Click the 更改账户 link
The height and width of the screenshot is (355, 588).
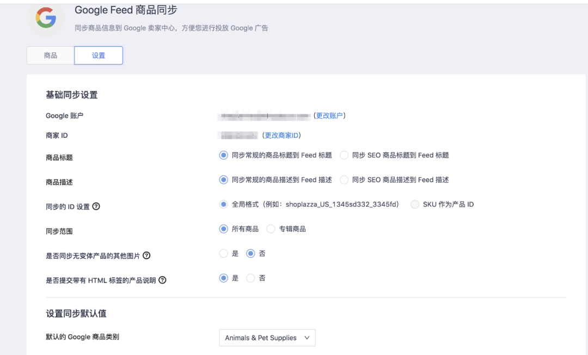329,115
